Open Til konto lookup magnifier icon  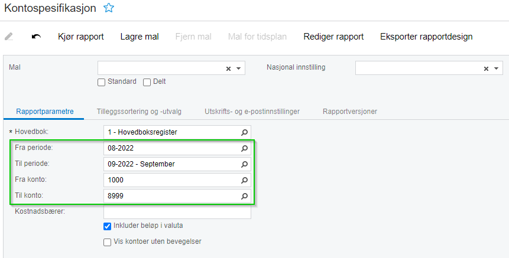pos(244,196)
